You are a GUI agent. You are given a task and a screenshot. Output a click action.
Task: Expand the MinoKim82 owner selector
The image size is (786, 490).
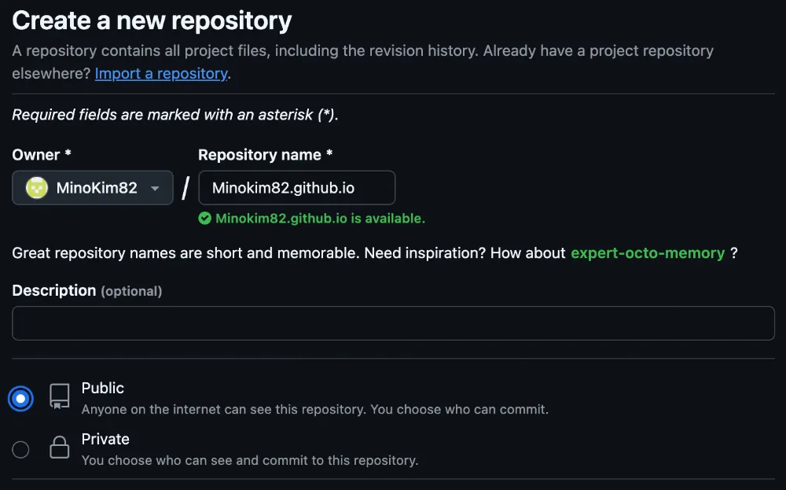click(x=93, y=187)
